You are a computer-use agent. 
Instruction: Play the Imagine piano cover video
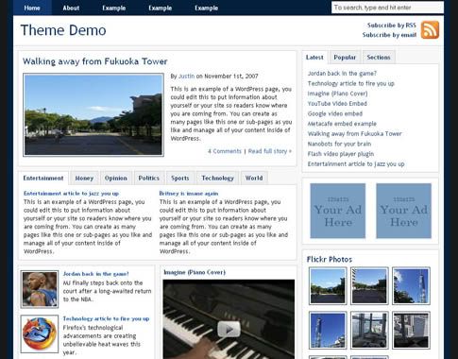coord(229,329)
